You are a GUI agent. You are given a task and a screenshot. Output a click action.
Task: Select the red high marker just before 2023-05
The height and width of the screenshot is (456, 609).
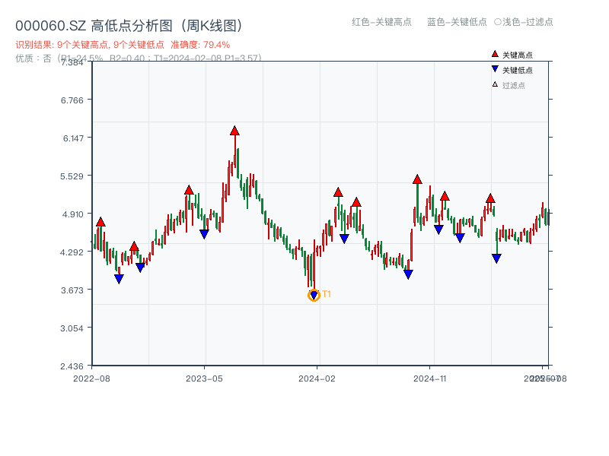click(x=189, y=190)
